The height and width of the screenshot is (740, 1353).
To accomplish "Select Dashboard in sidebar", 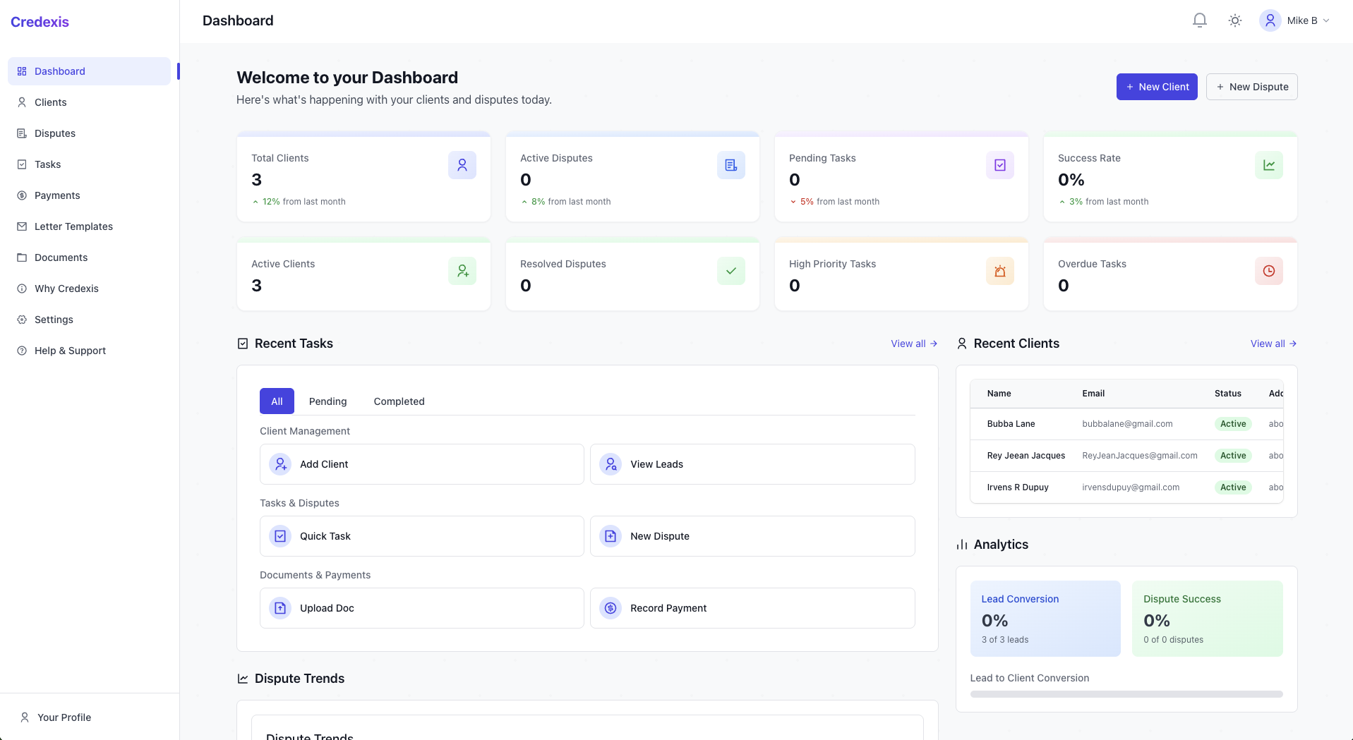I will [89, 71].
